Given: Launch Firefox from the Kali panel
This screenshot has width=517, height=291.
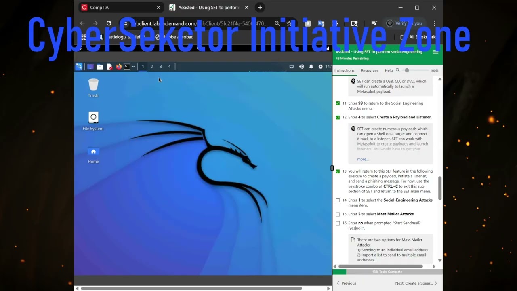Looking at the screenshot, I should point(119,67).
